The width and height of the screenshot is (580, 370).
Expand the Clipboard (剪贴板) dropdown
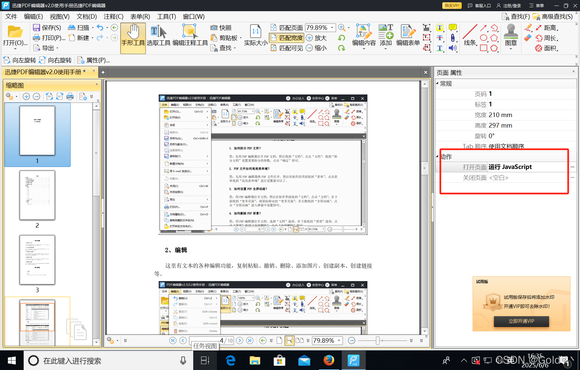[241, 38]
